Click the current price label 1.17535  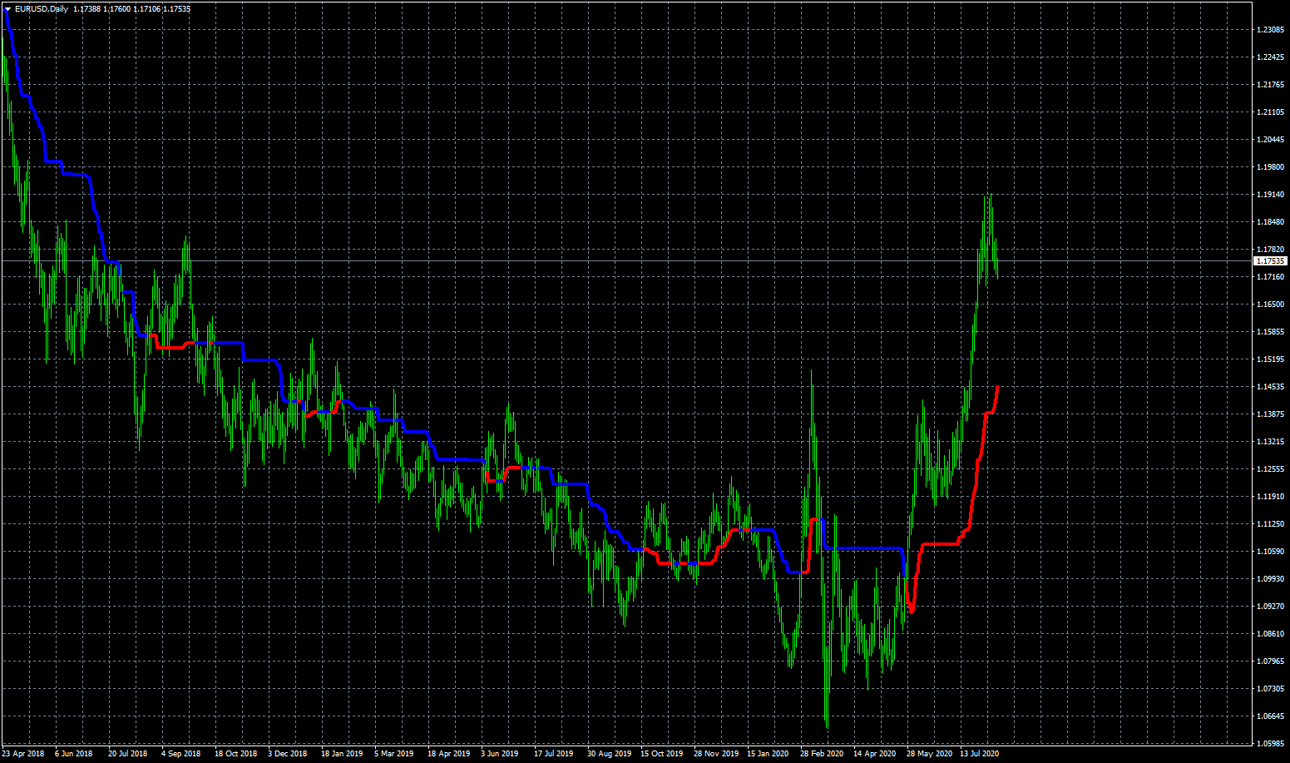[1271, 261]
